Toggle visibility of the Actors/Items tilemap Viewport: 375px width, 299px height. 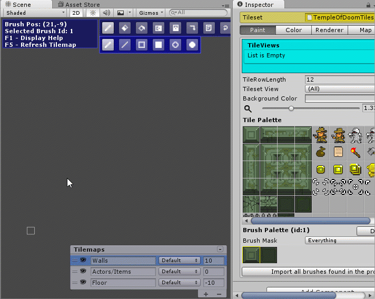[x=83, y=271]
